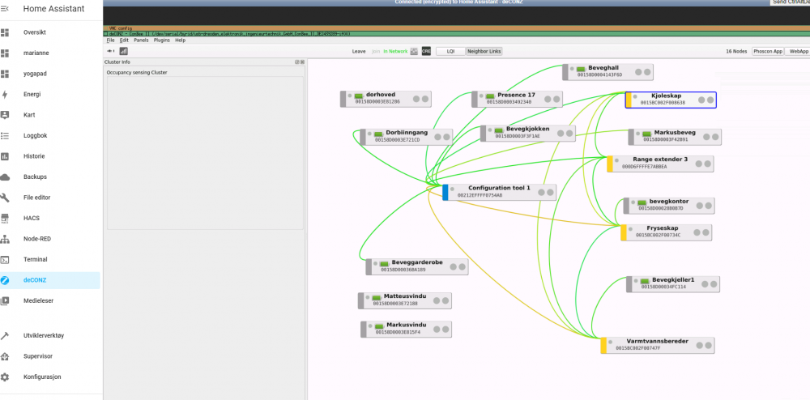Viewport: 810px width, 400px height.
Task: Open the Energi dashboard
Action: pos(32,94)
